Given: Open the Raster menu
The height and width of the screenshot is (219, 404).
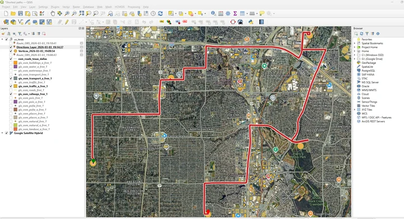Looking at the screenshot, I should (76, 7).
